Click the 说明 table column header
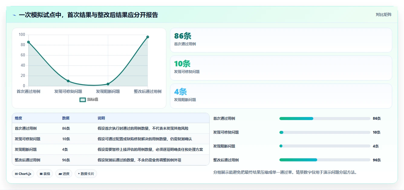 tap(101, 118)
